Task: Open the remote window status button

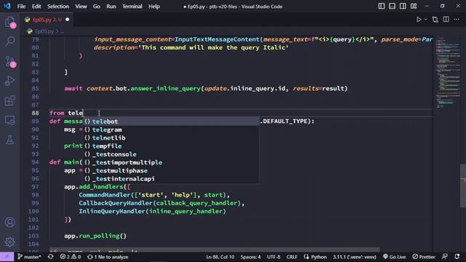Action: click(x=7, y=257)
